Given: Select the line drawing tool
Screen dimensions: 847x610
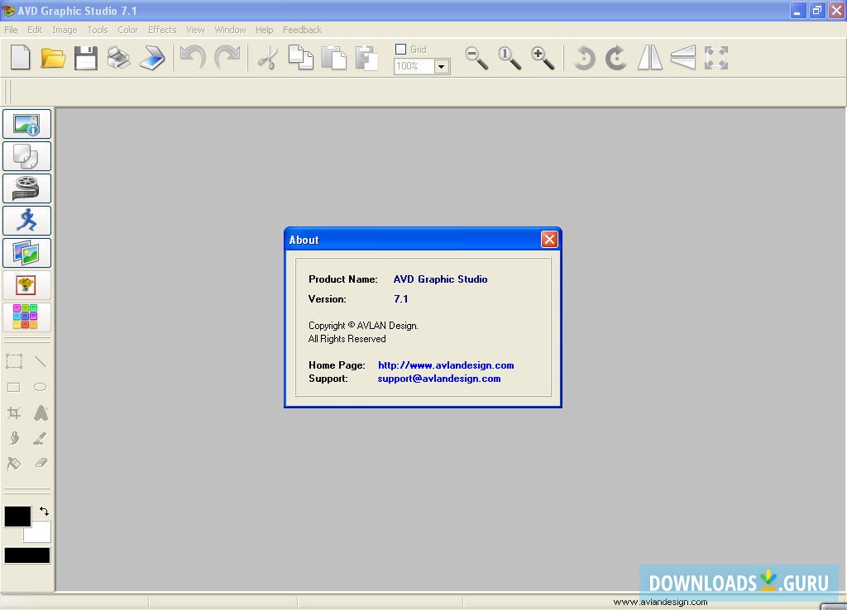Looking at the screenshot, I should (41, 361).
